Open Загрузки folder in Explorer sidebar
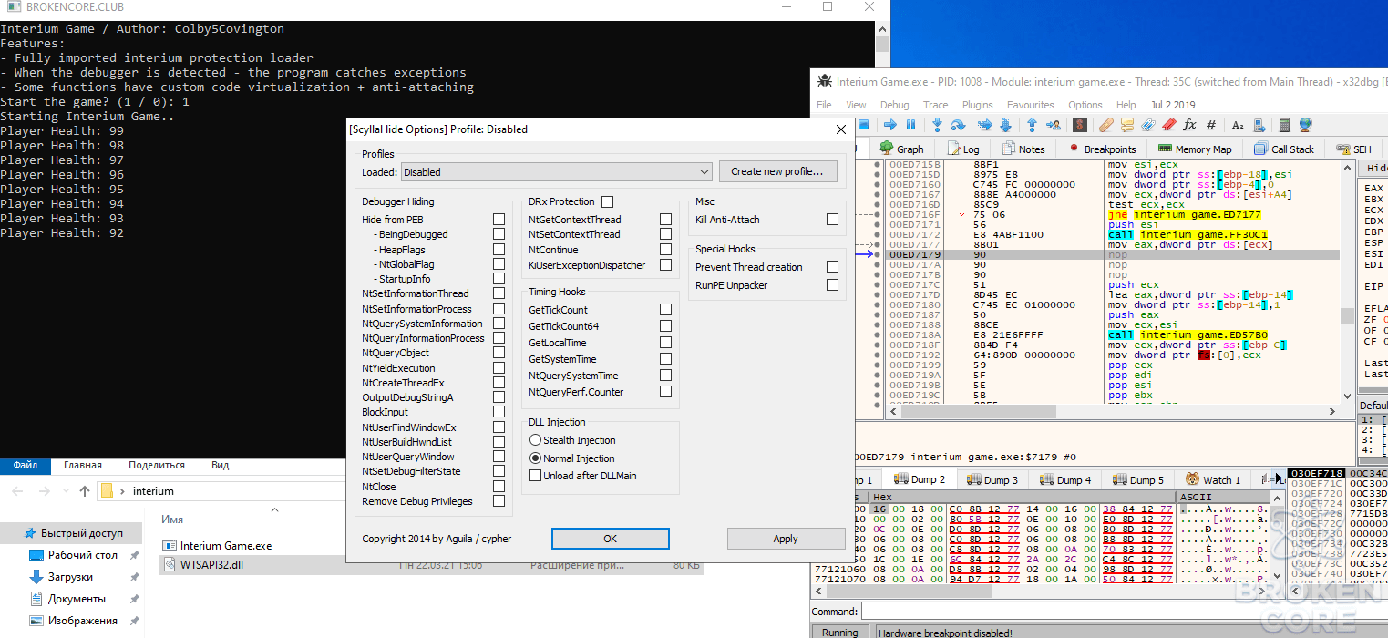1388x638 pixels. (x=70, y=577)
